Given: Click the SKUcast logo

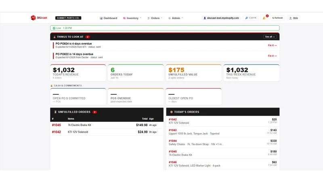Looking at the screenshot, I should (x=39, y=18).
